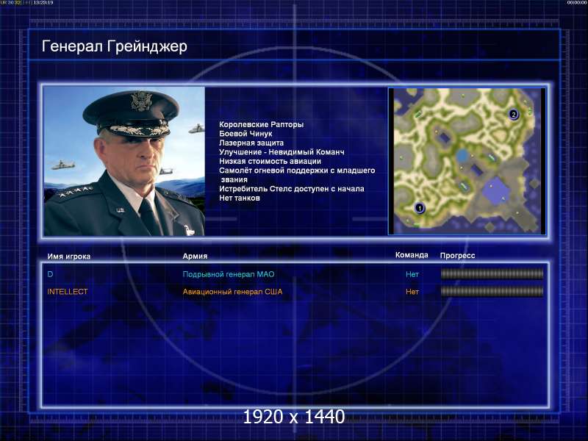588x441 pixels.
Task: Select player name 'D'
Action: tap(50, 274)
